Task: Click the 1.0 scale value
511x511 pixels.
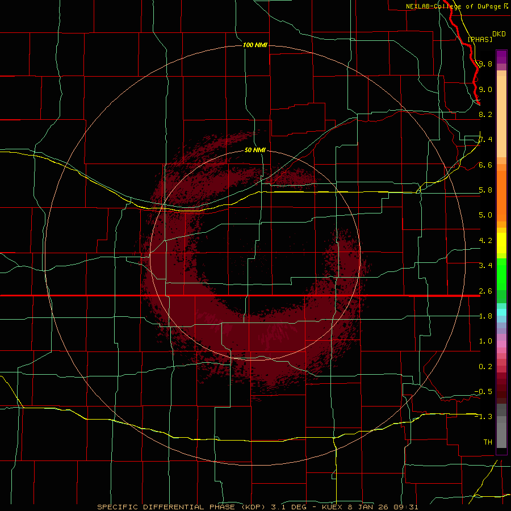Action: 485,341
